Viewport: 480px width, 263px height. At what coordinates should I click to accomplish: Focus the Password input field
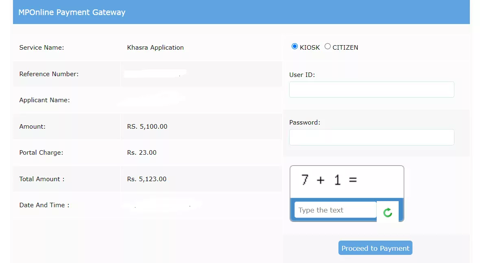(372, 137)
